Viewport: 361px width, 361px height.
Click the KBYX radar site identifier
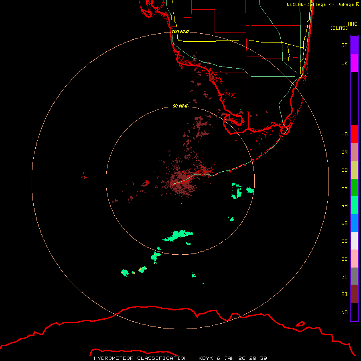207,358
